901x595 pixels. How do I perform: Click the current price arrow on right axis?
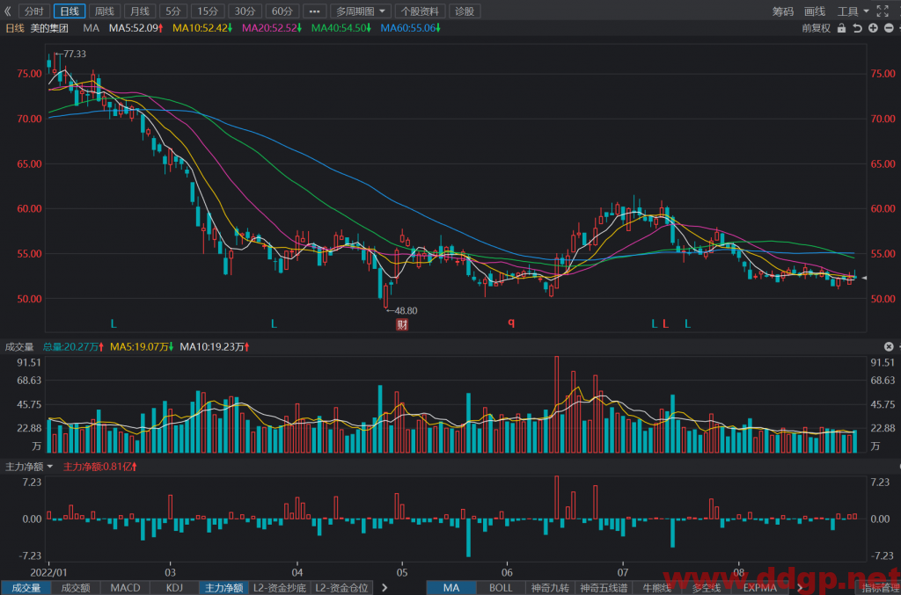point(864,279)
